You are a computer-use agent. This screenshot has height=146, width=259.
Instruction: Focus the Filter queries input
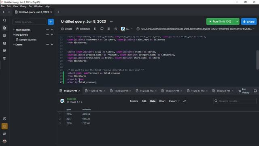click(29, 22)
